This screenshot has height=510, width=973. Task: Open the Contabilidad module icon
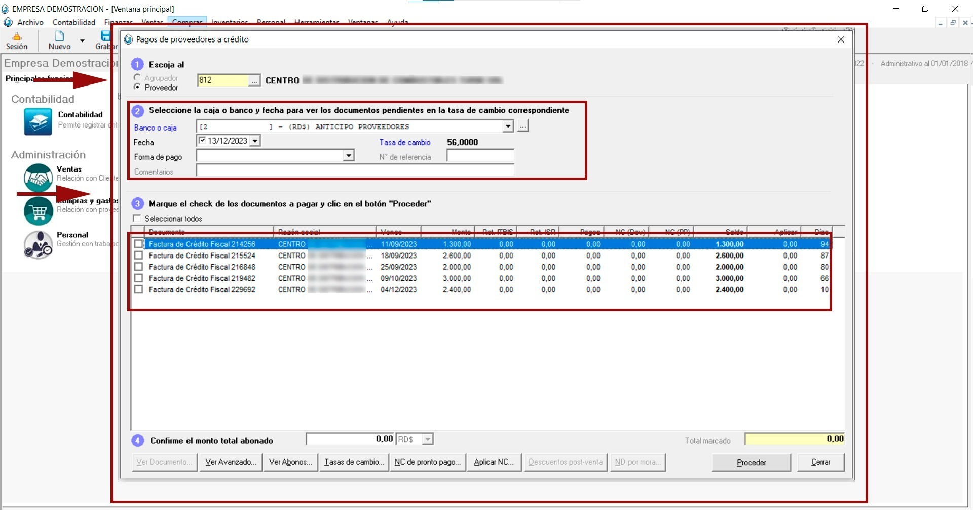pyautogui.click(x=38, y=122)
